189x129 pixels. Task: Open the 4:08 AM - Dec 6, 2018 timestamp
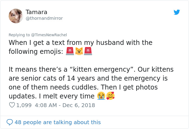(65, 105)
